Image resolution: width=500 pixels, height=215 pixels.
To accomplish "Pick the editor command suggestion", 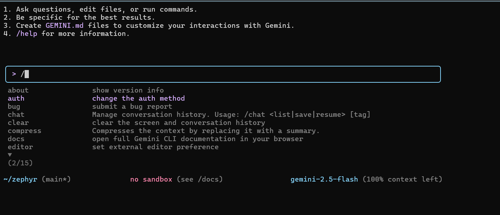I will pyautogui.click(x=20, y=147).
